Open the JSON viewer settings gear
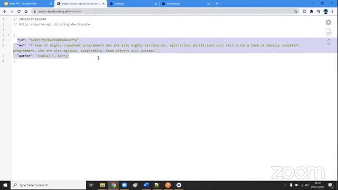 click(328, 22)
